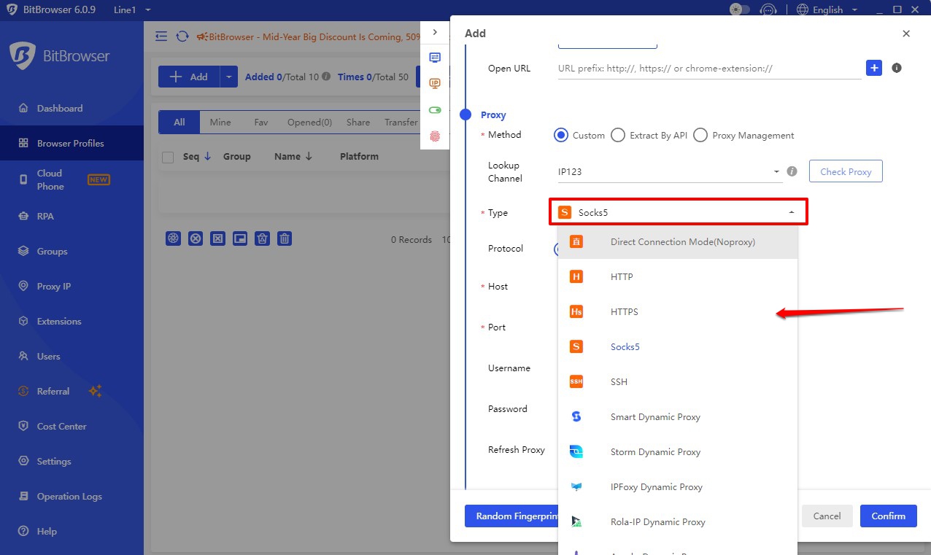The width and height of the screenshot is (931, 555).
Task: Click the Random Fingerprint button
Action: tap(511, 516)
